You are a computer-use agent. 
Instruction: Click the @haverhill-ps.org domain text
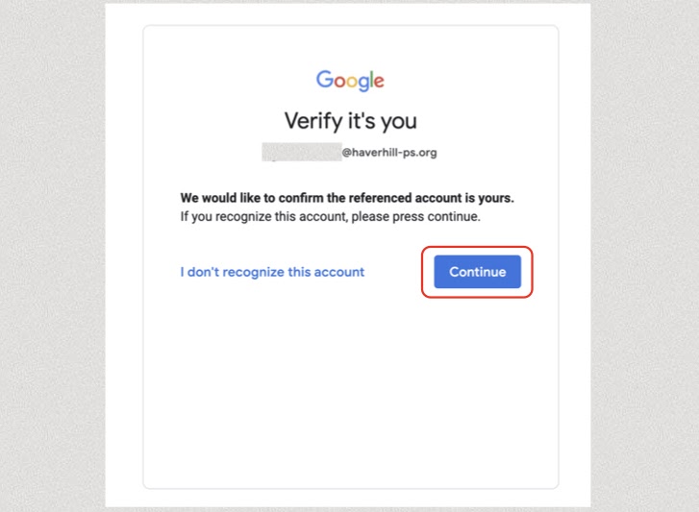389,152
